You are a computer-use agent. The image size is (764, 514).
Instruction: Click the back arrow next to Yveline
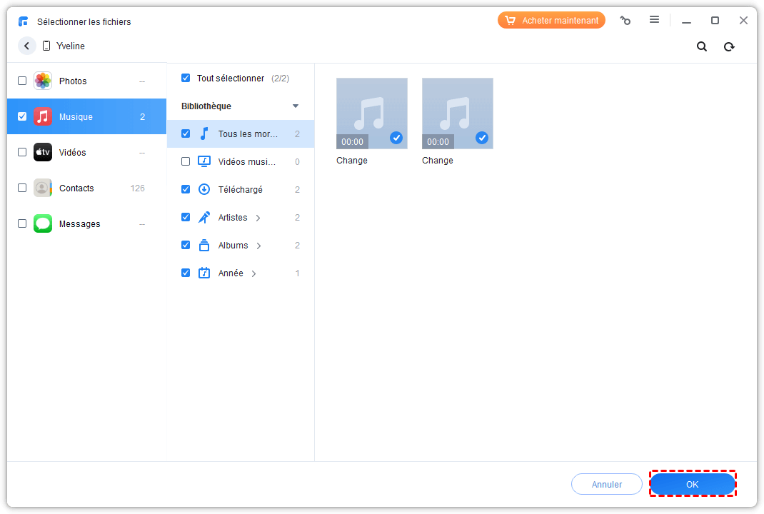(x=27, y=46)
